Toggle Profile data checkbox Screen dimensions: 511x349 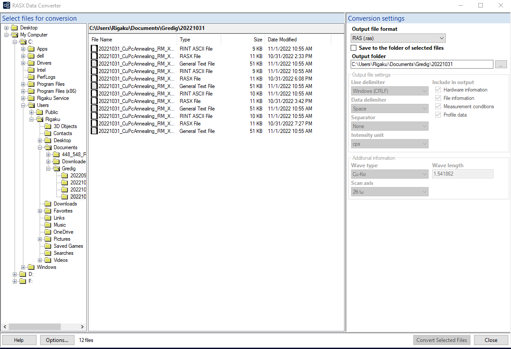tap(438, 115)
